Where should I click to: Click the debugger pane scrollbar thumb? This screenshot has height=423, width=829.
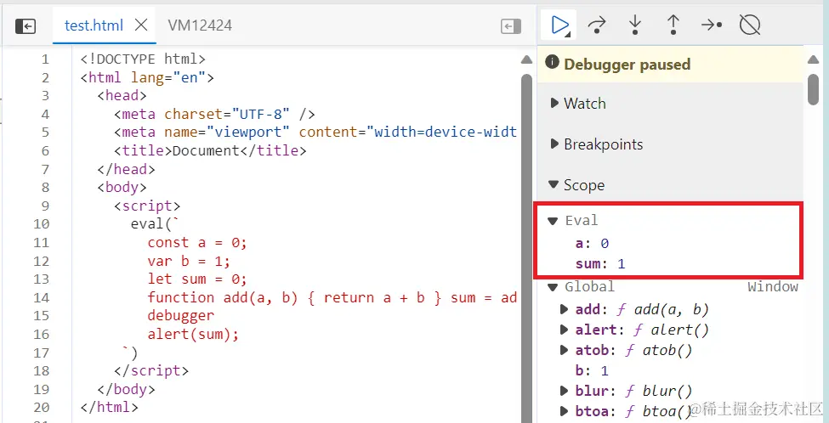(813, 88)
